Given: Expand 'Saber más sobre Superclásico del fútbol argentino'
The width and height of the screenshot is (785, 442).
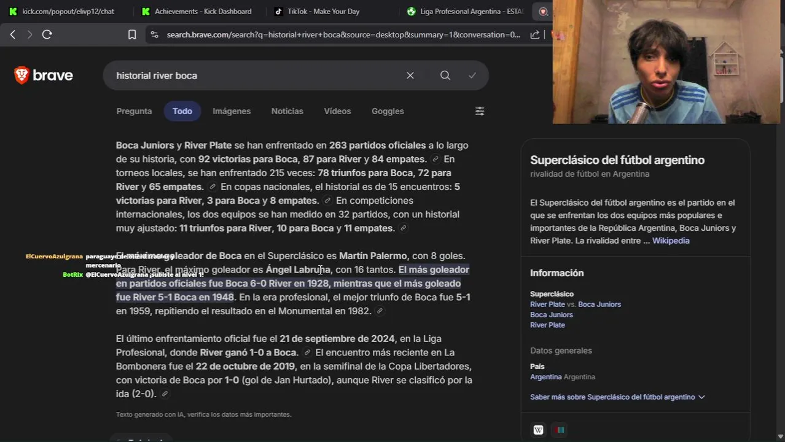Looking at the screenshot, I should coord(617,397).
